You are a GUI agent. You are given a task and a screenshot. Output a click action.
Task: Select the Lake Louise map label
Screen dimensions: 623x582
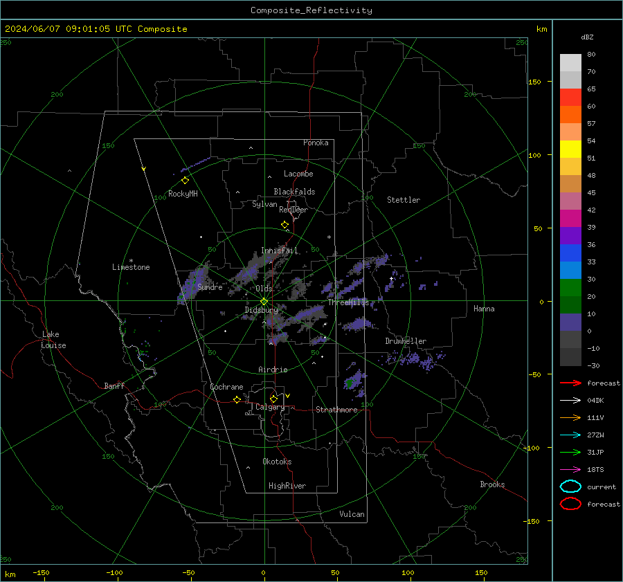(x=53, y=340)
